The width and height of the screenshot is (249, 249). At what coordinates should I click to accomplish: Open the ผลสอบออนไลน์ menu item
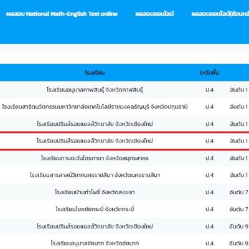pyautogui.click(x=154, y=14)
